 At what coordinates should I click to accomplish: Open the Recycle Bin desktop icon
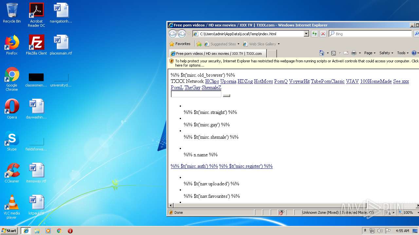coord(12,13)
